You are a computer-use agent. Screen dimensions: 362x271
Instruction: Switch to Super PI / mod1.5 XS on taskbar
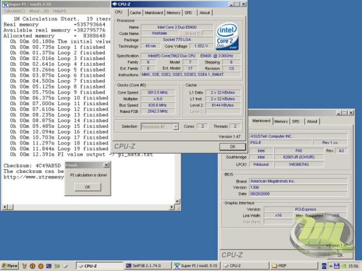pos(197,266)
